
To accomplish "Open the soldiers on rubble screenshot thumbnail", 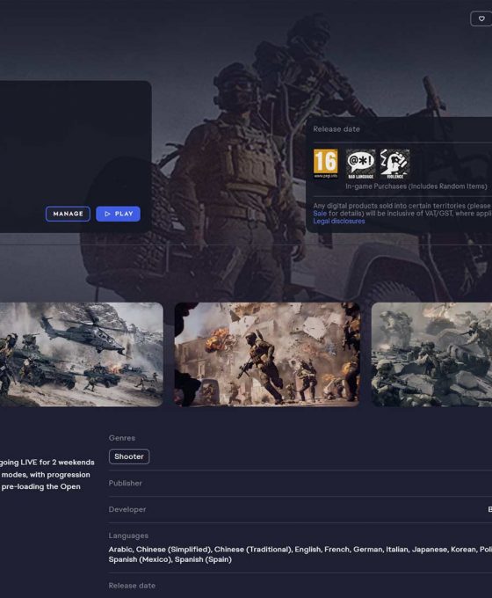I will [x=431, y=354].
